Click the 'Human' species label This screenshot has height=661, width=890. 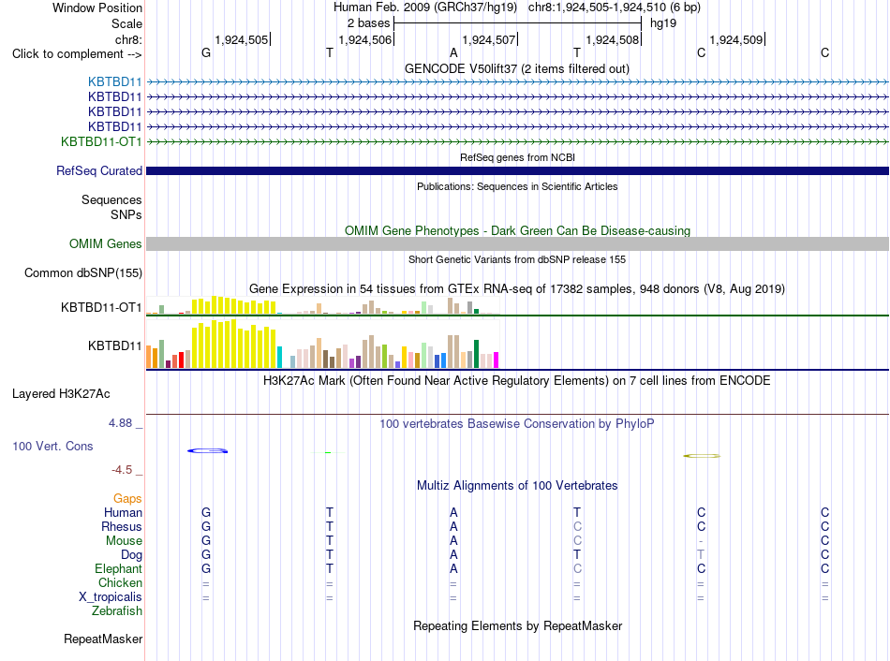pyautogui.click(x=123, y=512)
